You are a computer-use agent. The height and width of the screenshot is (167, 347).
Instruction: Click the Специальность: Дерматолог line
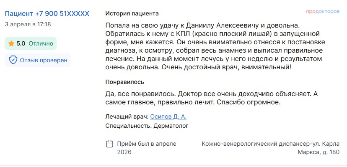point(147,126)
